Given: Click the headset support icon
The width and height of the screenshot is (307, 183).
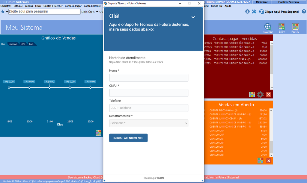Looking at the screenshot, I should tap(261, 12).
